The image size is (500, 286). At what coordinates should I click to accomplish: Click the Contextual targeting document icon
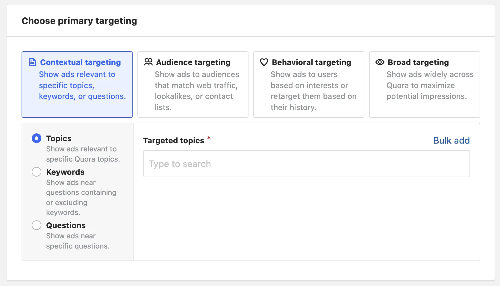click(32, 62)
